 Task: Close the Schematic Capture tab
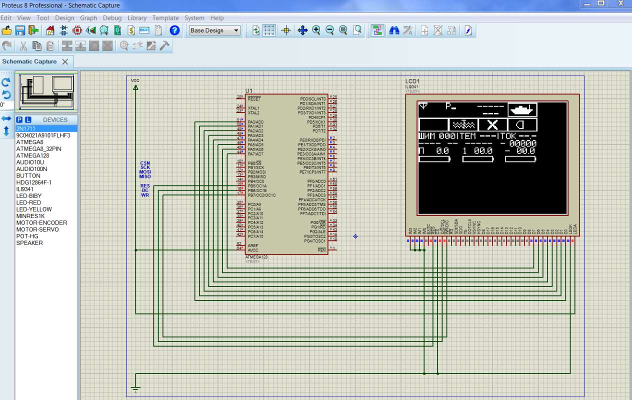[65, 61]
